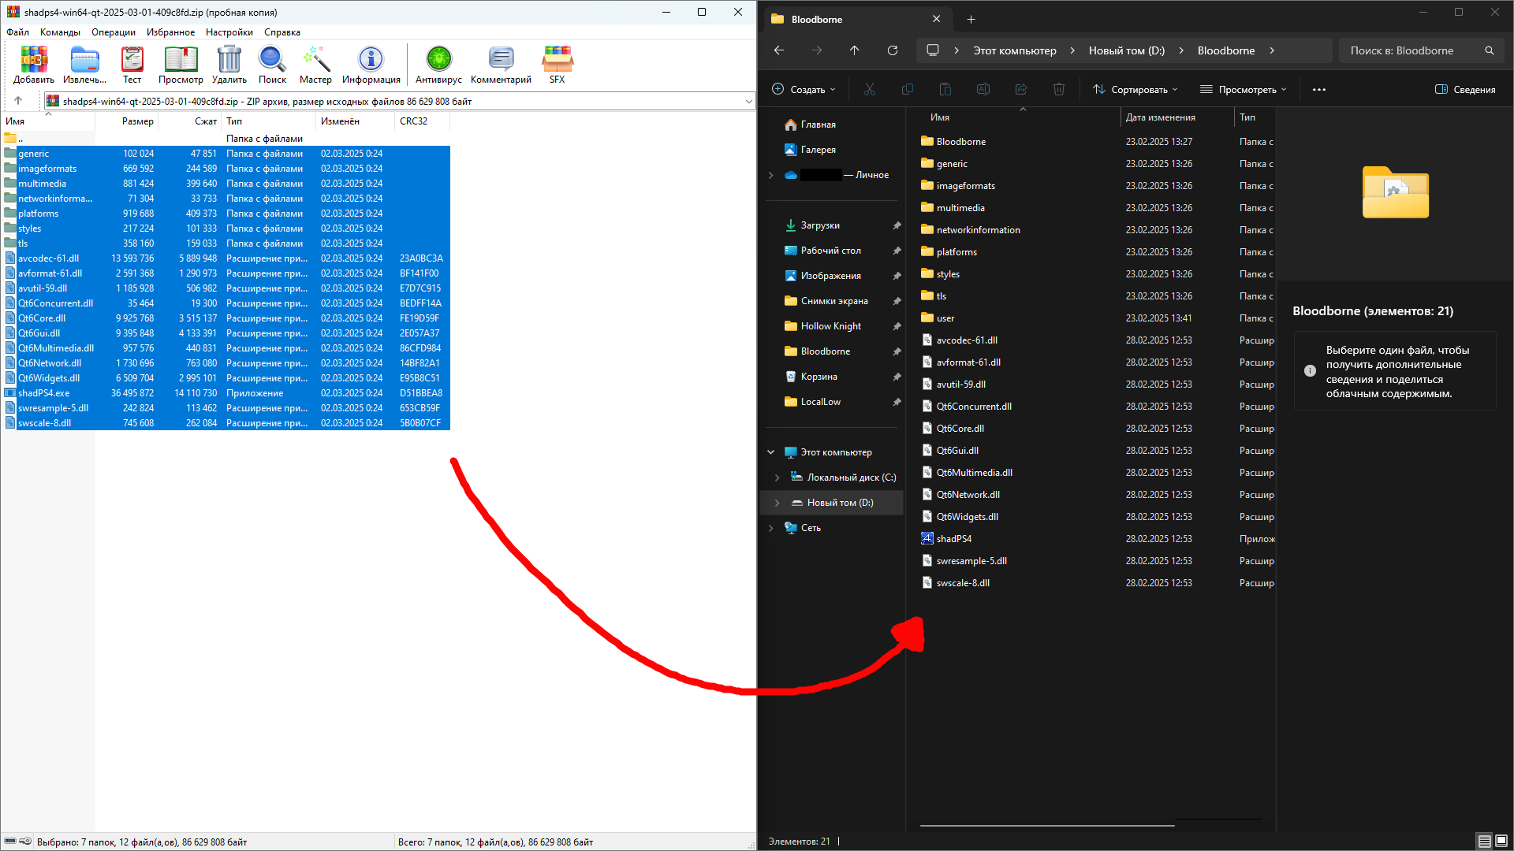Sort Explorer files by 'Имя' column

(1020, 117)
